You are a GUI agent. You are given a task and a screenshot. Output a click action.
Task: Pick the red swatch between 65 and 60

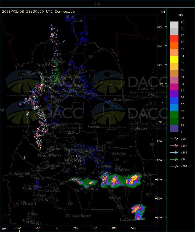(x=174, y=39)
